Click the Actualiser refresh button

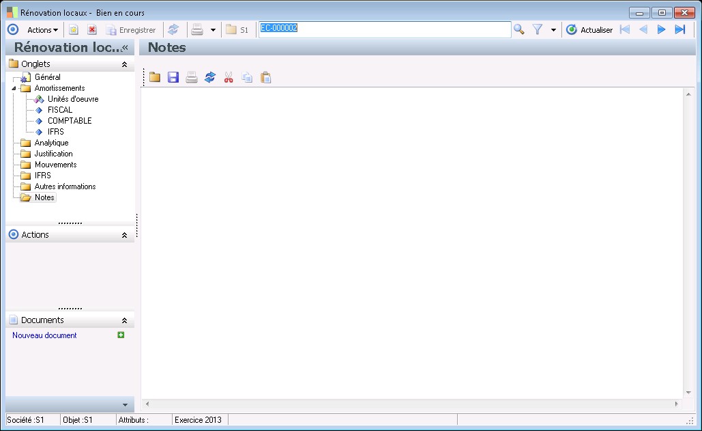coord(589,30)
